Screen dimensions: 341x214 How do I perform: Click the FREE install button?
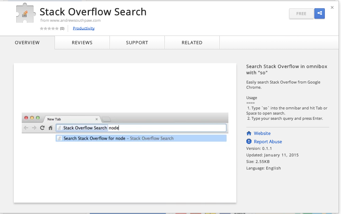pyautogui.click(x=301, y=13)
